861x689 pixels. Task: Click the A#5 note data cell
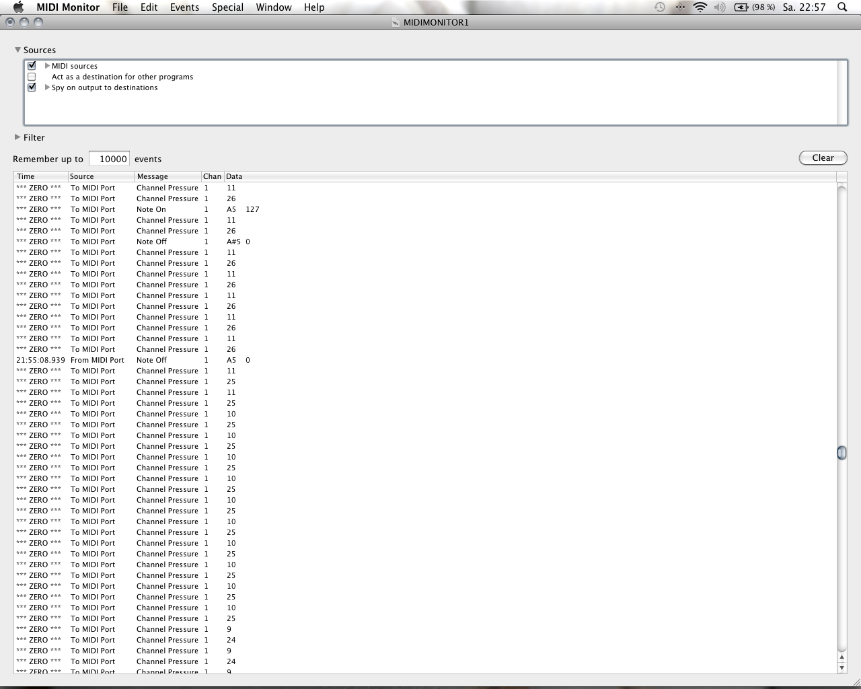click(233, 242)
